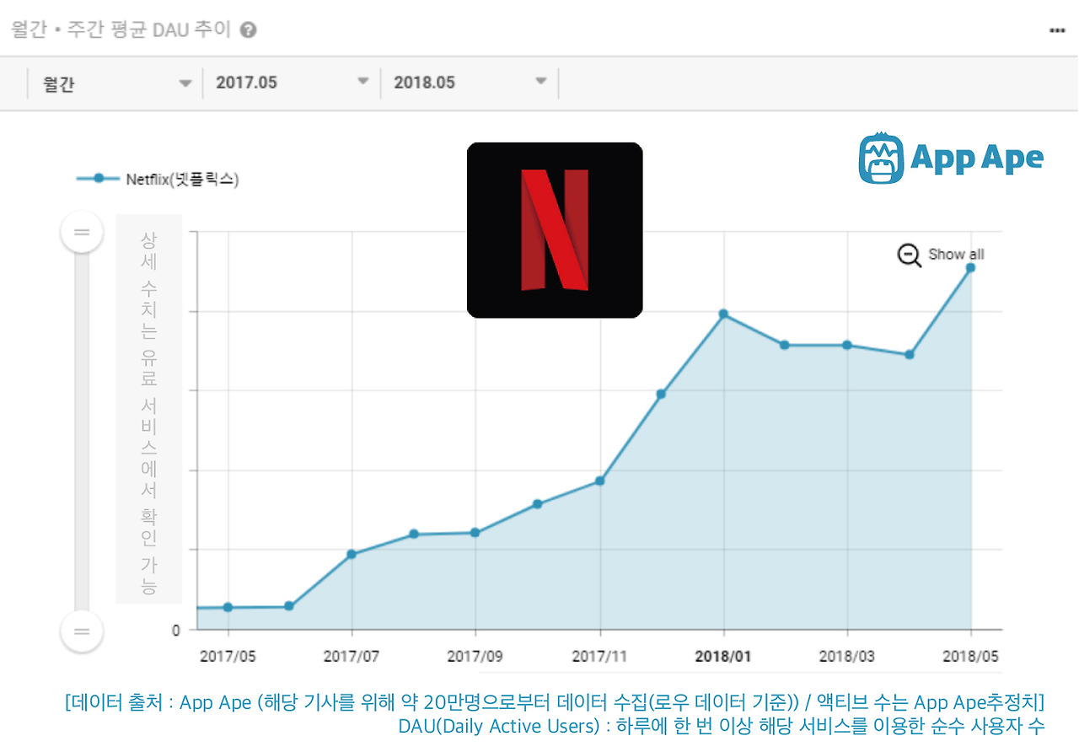Click the 2018/01 data point peak

click(x=724, y=314)
